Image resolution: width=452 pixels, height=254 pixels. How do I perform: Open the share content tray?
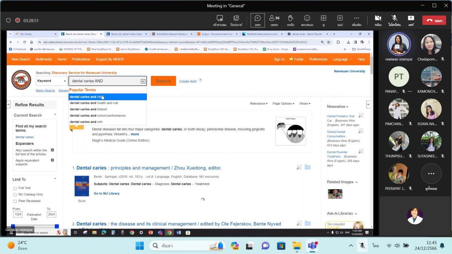tap(411, 20)
